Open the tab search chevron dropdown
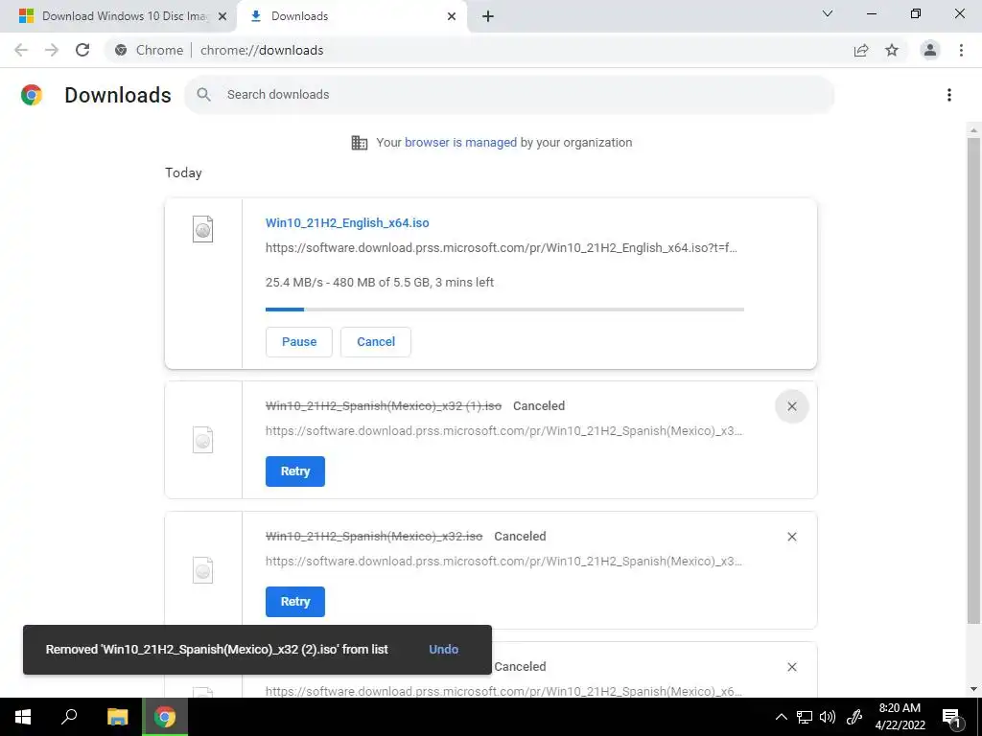The image size is (982, 736). [x=828, y=13]
